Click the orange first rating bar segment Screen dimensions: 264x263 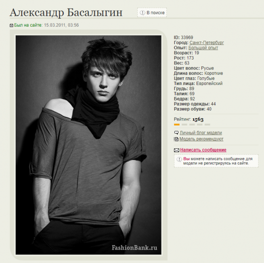(177, 125)
